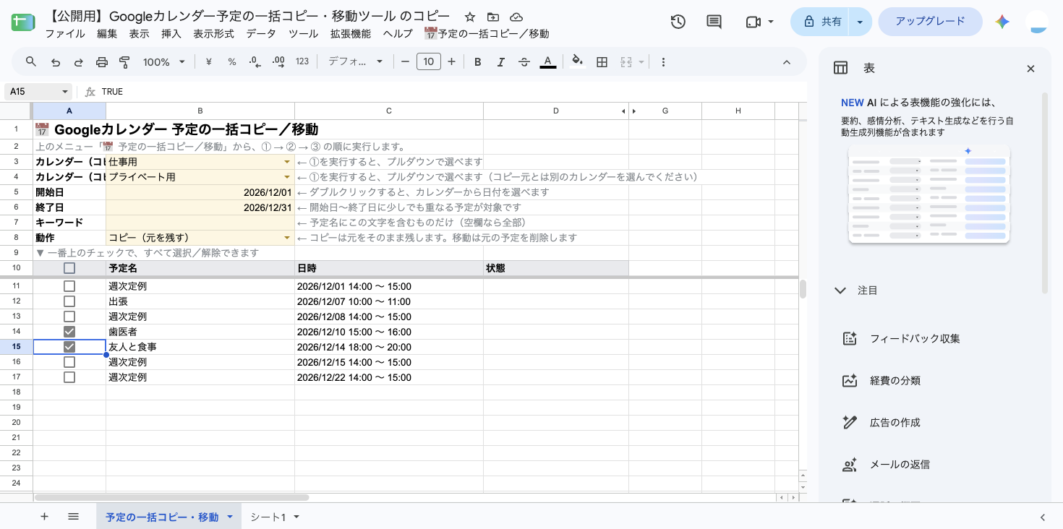The width and height of the screenshot is (1063, 529).
Task: Select the paint format roller icon
Action: 124,62
